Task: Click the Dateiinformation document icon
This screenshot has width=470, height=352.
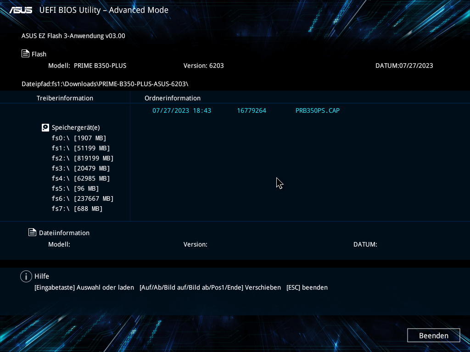Action: (x=33, y=232)
